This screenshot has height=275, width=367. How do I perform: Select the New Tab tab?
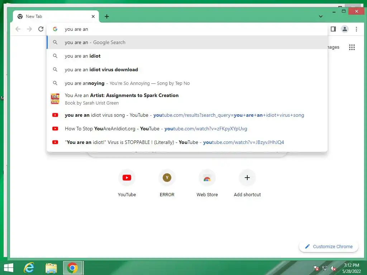(x=56, y=16)
